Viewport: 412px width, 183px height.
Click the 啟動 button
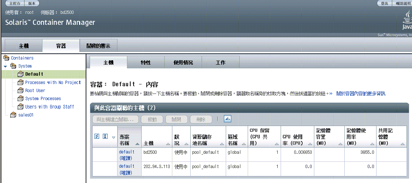152,119
